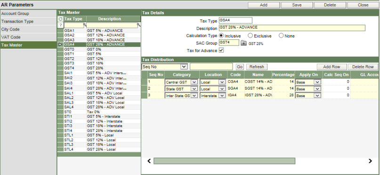Click the Tax Type filter input box
380x175 pixels.
74,25
